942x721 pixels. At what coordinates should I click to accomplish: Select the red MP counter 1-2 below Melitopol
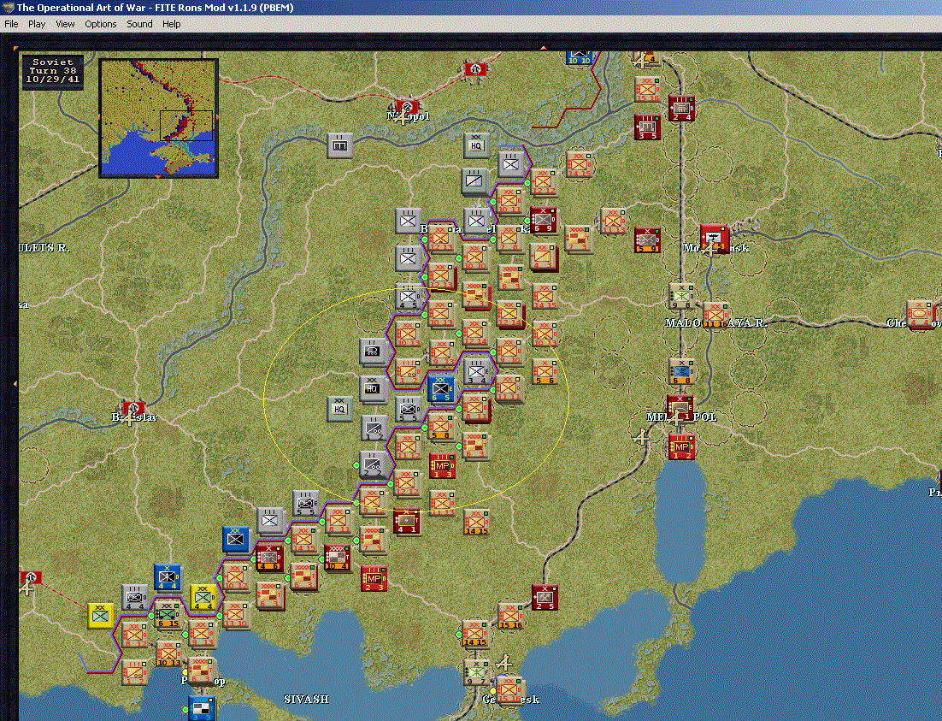pos(681,446)
